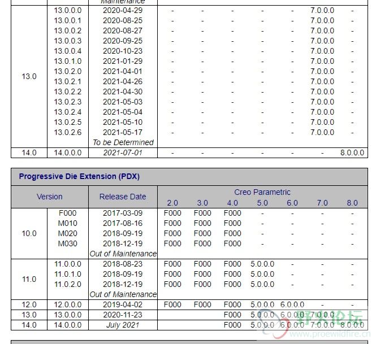Click release date 2021-05-03
Image resolution: width=376 pixels, height=344 pixels.
point(123,102)
